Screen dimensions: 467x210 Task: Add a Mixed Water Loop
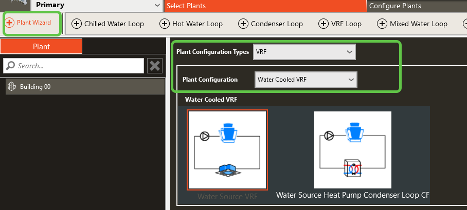pyautogui.click(x=412, y=24)
